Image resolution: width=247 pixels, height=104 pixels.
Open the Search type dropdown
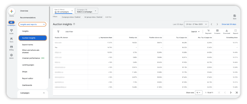195,32
